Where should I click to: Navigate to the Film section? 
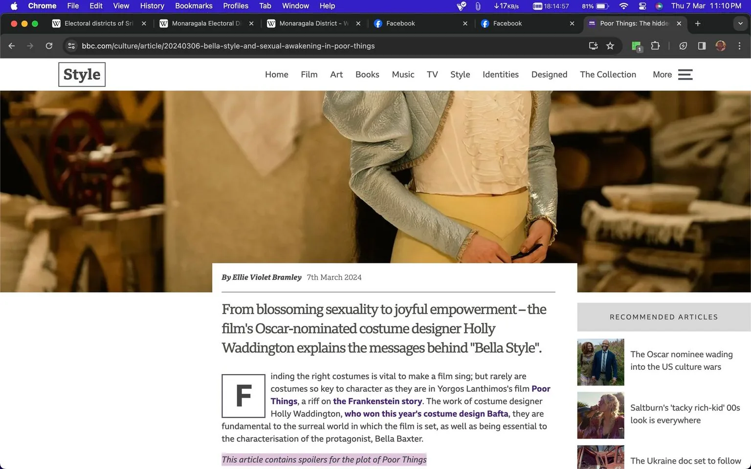309,74
